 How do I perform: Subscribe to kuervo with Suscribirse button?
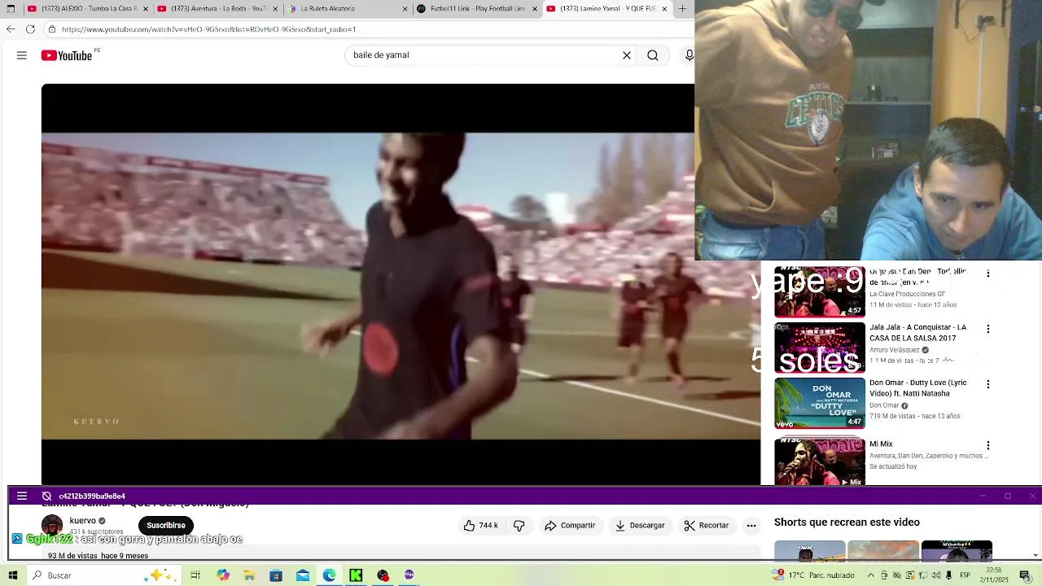coord(166,526)
